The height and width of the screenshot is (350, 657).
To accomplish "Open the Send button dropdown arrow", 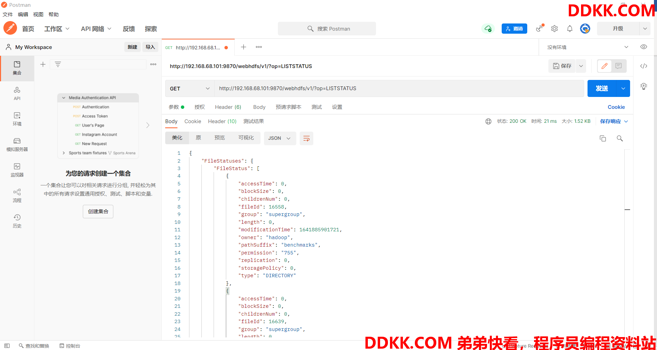I will pyautogui.click(x=623, y=88).
